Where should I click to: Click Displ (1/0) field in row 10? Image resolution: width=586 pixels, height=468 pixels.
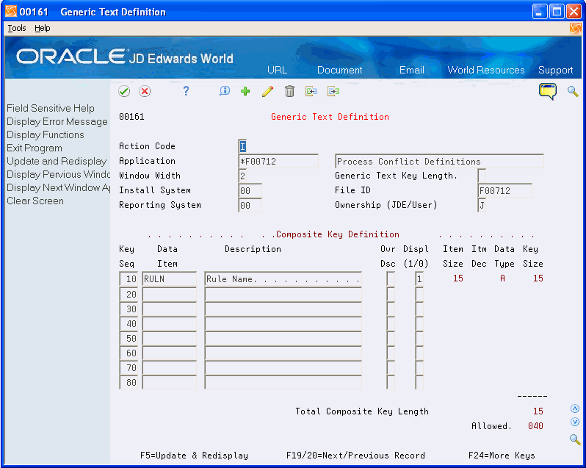419,279
